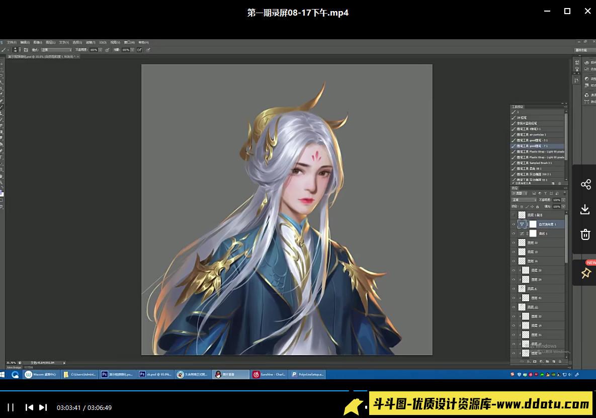Create new tool preset icon
Viewport: 596px width, 418px height.
click(553, 183)
